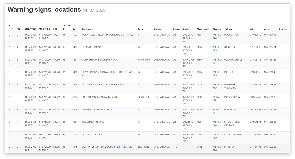295x159 pixels.
Task: Click the sort arrow under # column
Action: click(x=12, y=29)
